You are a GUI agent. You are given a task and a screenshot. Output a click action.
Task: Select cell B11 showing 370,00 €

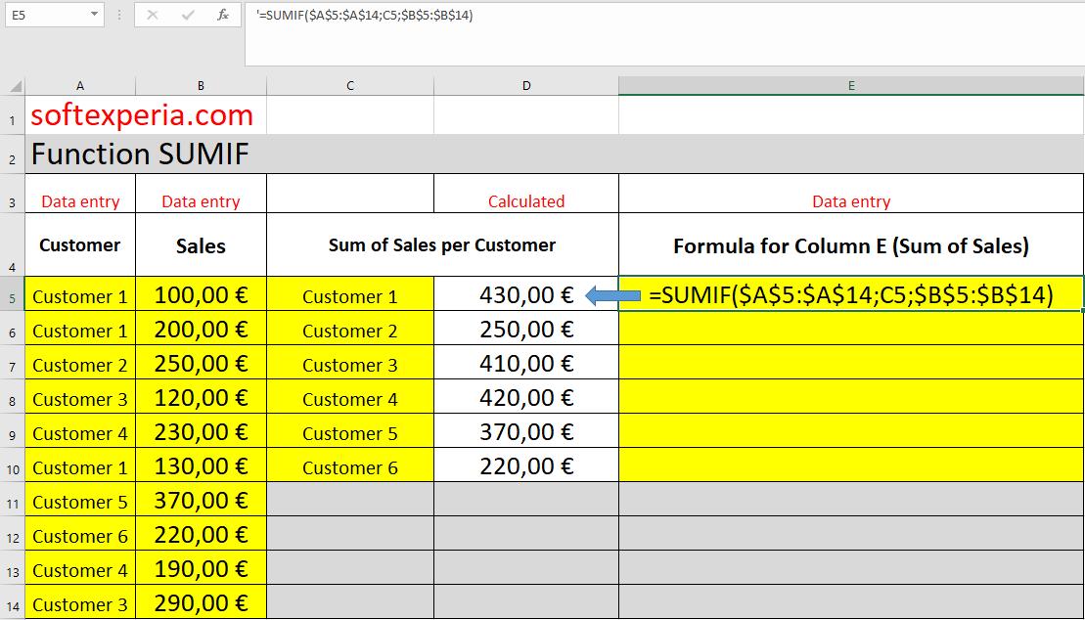201,500
